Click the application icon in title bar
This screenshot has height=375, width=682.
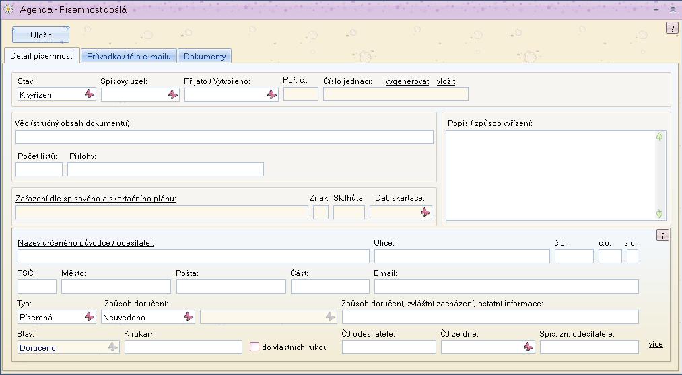pos(9,10)
